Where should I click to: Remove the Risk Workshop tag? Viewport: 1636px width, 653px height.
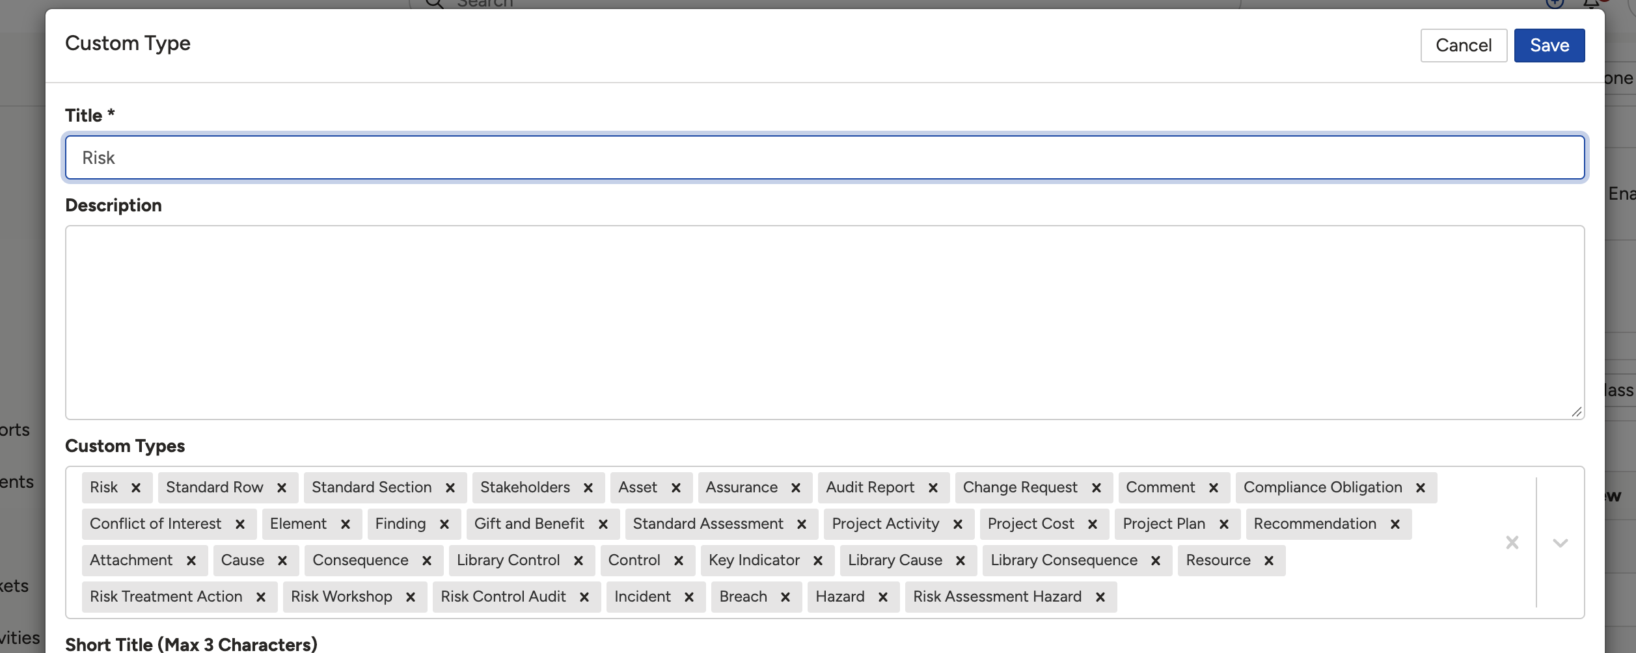[411, 597]
